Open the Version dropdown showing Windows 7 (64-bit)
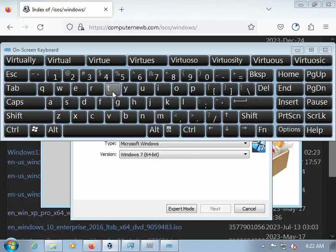 [x=184, y=154]
